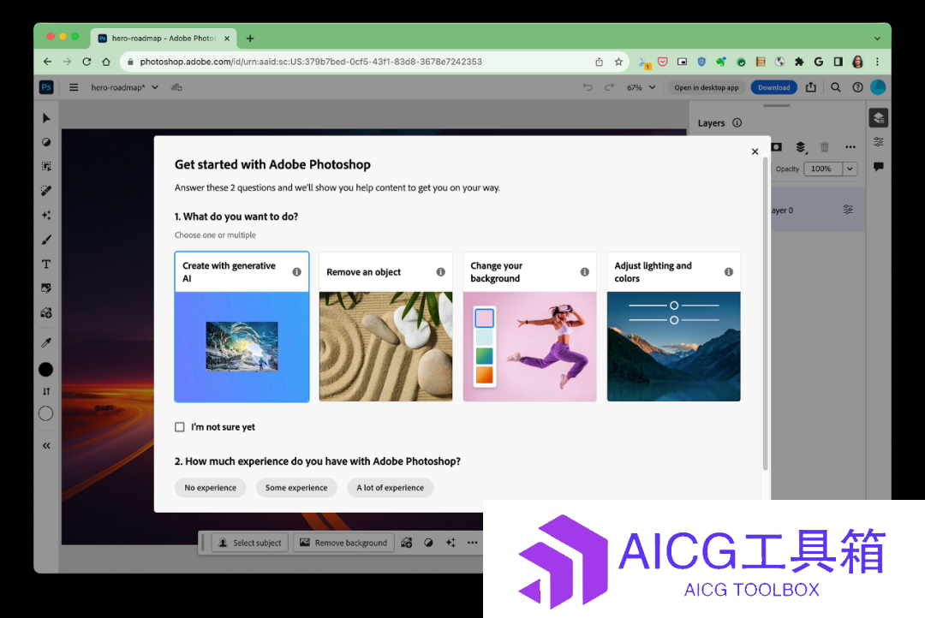Open the Photoshop share icon beside Download
925x618 pixels.
[x=811, y=87]
